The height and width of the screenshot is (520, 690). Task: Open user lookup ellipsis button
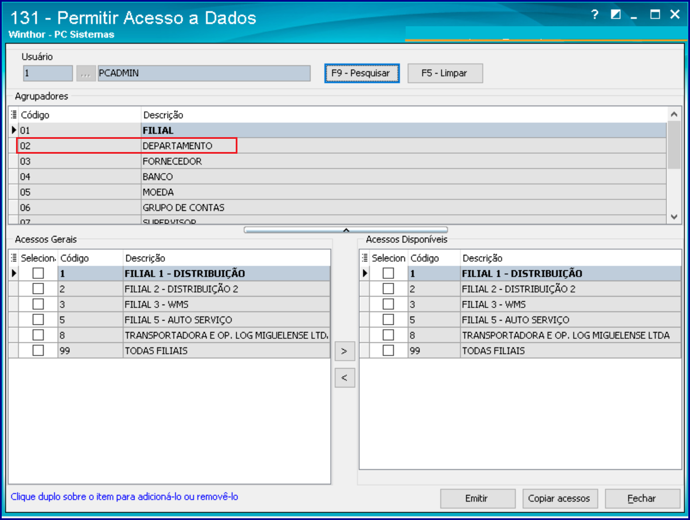tap(85, 73)
